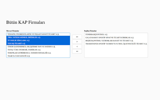Select FENERBAHÇE FUTBOL A.Ş. in chosen list
This screenshot has width=160, height=100.
[x=116, y=34]
